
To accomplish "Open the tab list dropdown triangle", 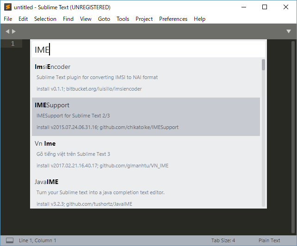I will 289,31.
